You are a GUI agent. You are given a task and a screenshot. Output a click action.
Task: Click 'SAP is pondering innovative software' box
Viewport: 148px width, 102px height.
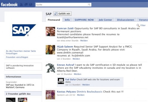click(x=23, y=67)
